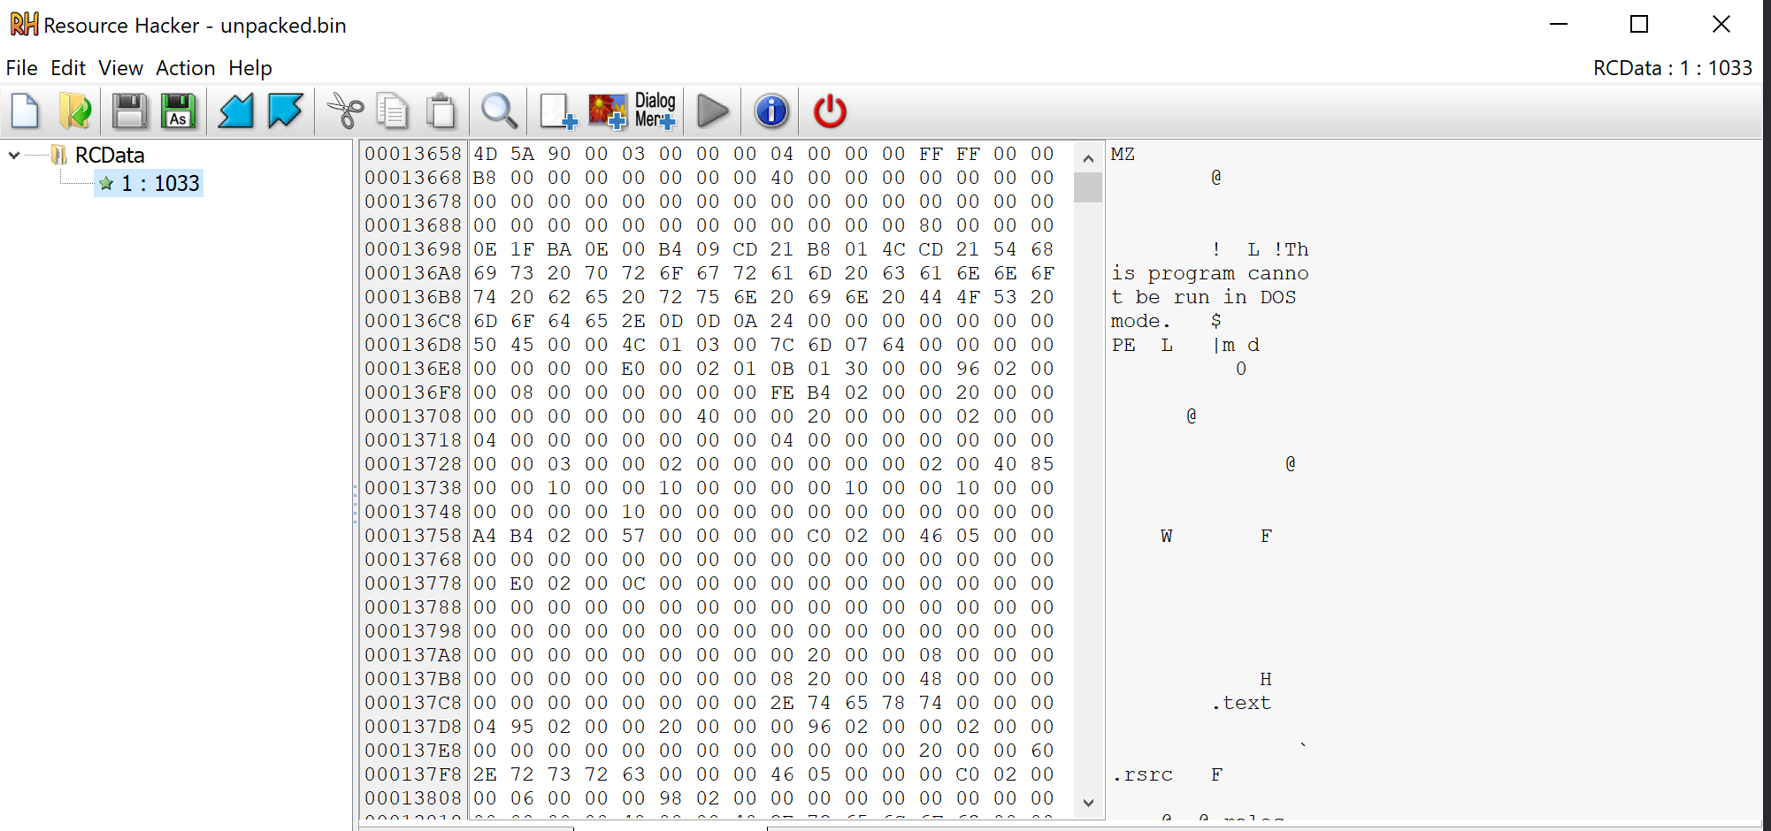Click the .text string in ASCII pane

[x=1241, y=703]
